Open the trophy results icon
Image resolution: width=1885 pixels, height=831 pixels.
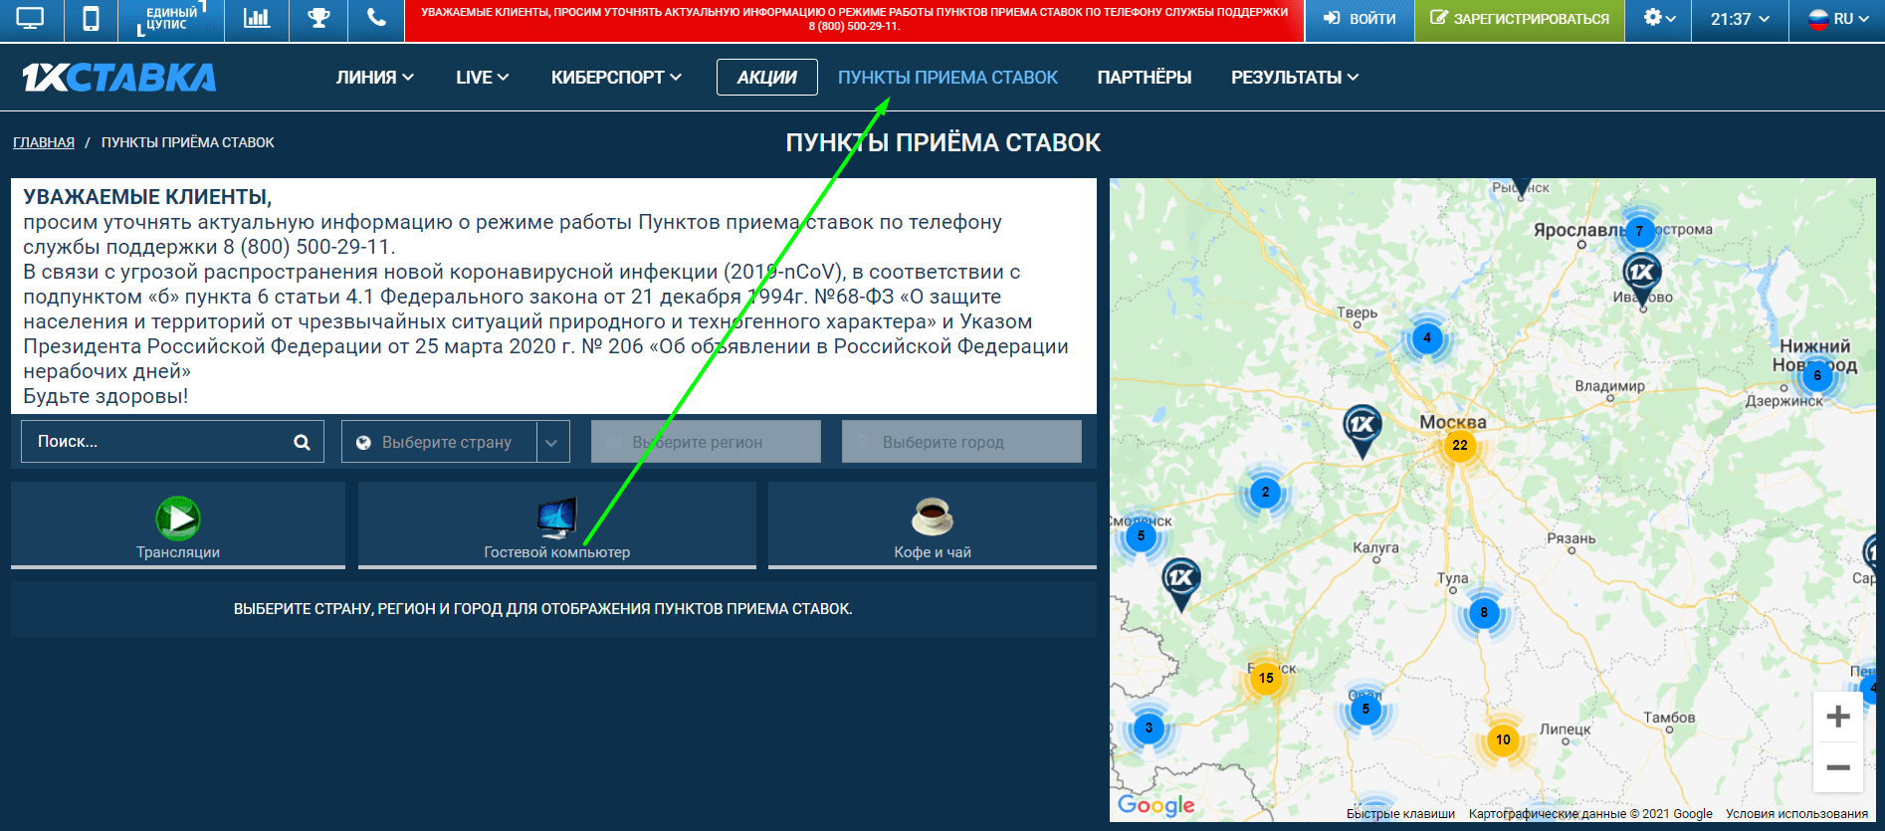coord(318,19)
